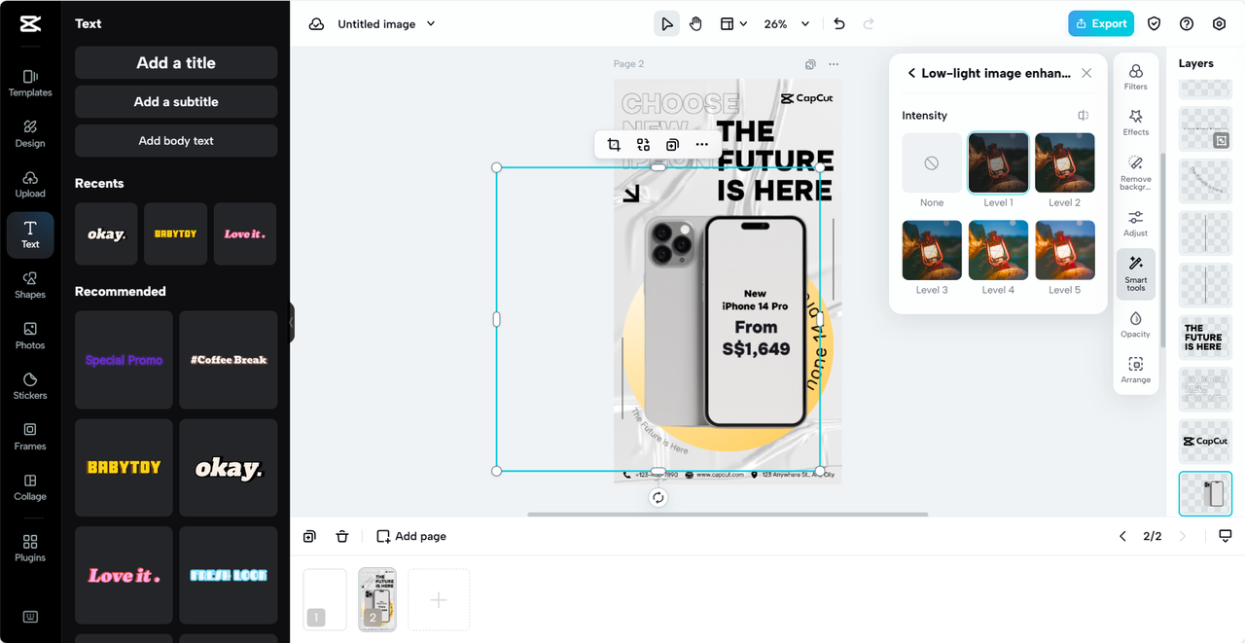Undo the last action

(839, 24)
